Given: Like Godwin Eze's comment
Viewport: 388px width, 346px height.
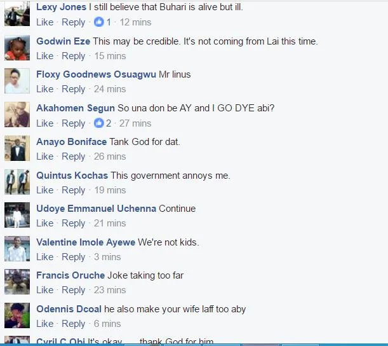Looking at the screenshot, I should (x=45, y=56).
